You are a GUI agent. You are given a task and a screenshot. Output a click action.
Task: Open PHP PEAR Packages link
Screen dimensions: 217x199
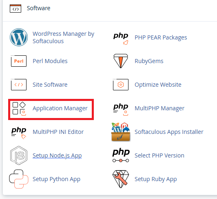pyautogui.click(x=161, y=37)
